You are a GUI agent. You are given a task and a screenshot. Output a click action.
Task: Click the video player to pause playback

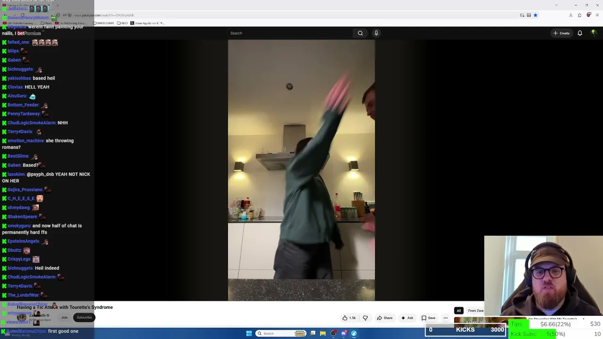(301, 170)
